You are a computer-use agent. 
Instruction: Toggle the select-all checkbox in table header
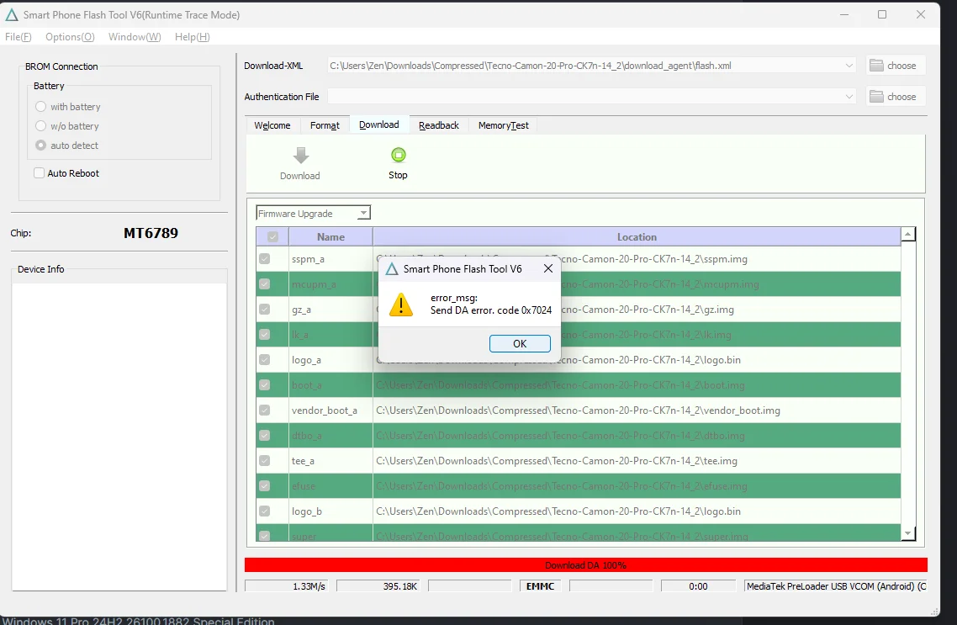click(x=272, y=237)
